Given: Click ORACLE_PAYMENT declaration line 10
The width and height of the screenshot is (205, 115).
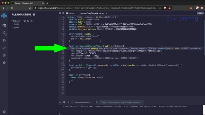Looking at the screenshot, I should 103,29.
